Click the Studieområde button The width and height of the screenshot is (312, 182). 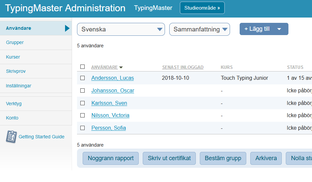pos(202,8)
